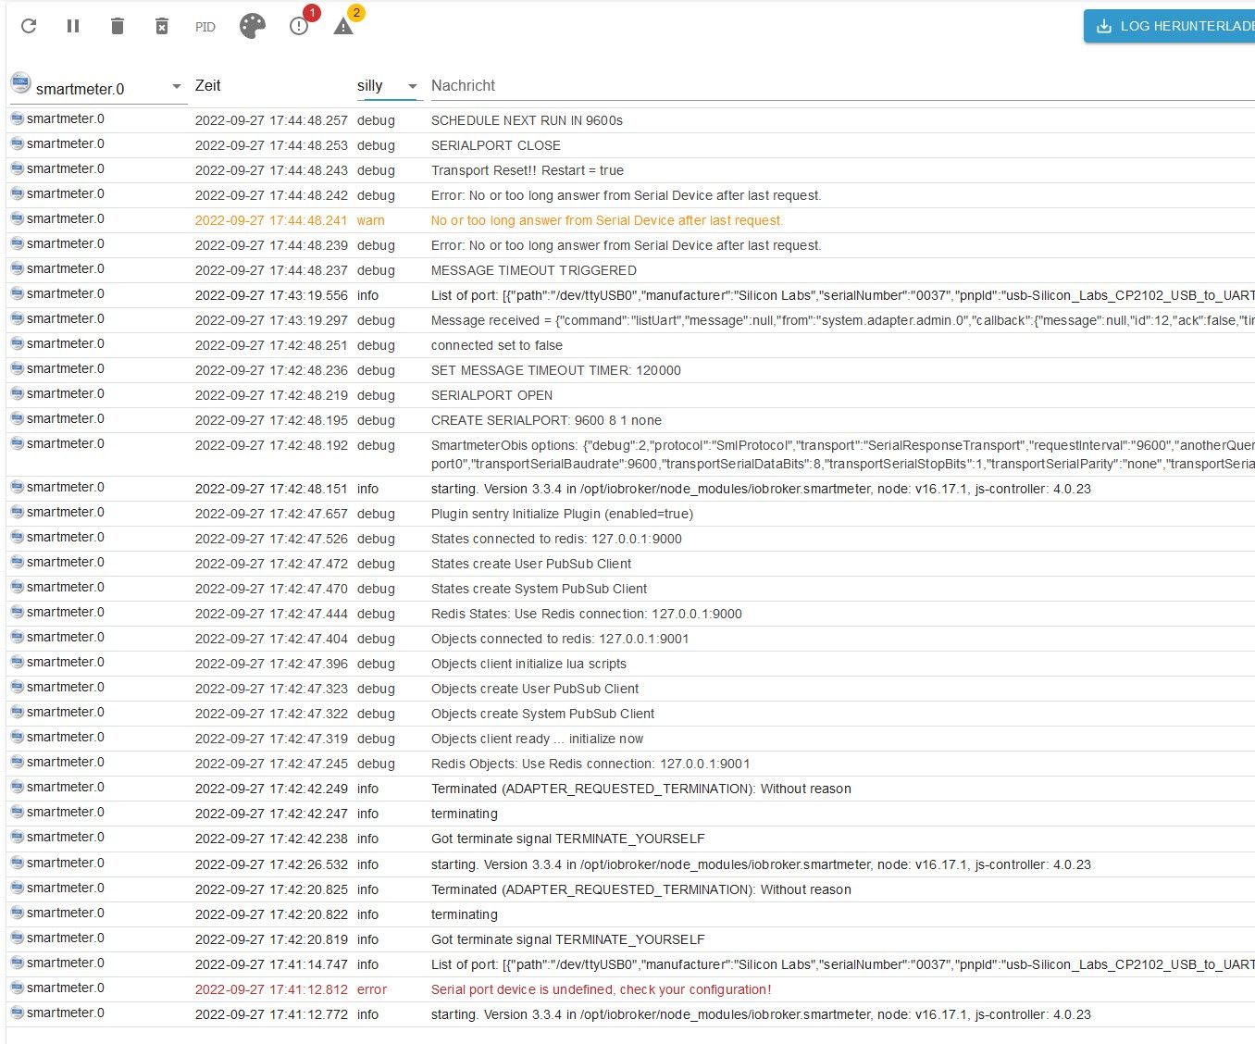The width and height of the screenshot is (1255, 1044).
Task: Focus the Nachricht filter field
Action: click(x=842, y=86)
